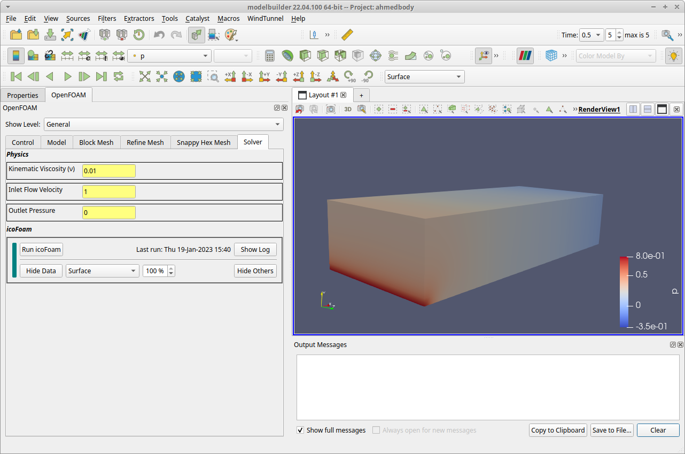Click the 100 % opacity spinbox stepper
This screenshot has width=685, height=454.
pyautogui.click(x=171, y=271)
